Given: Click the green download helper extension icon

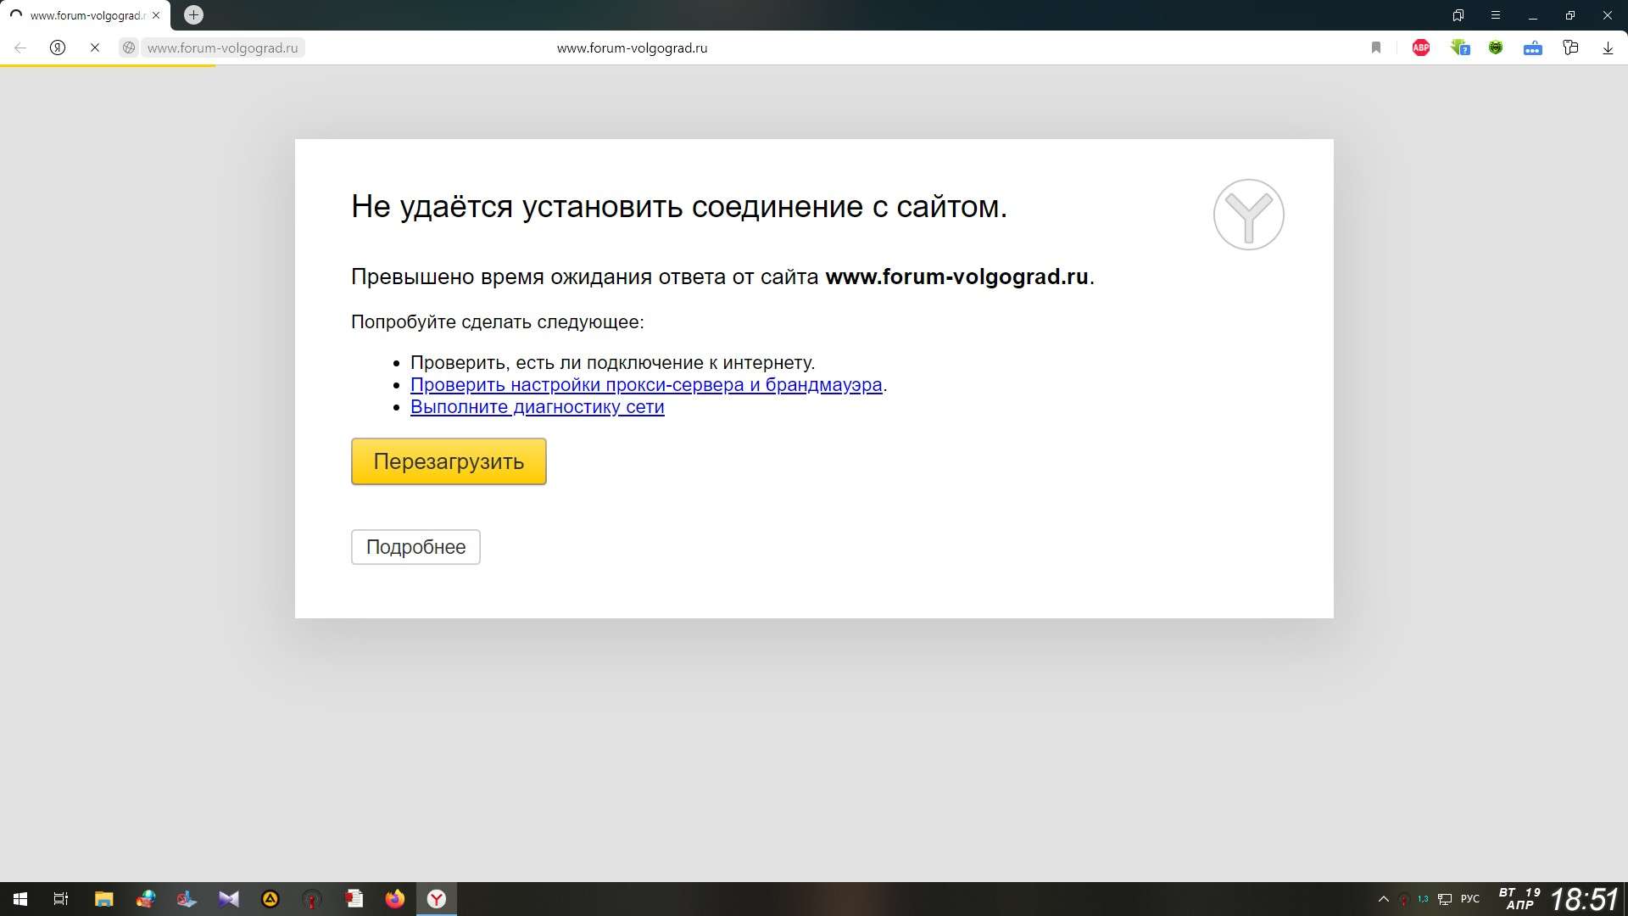Looking at the screenshot, I should pyautogui.click(x=1459, y=48).
